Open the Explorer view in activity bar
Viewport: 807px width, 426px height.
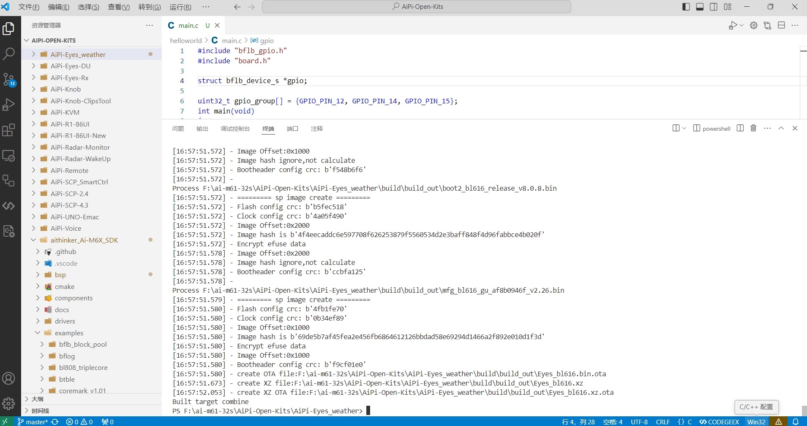(8, 29)
